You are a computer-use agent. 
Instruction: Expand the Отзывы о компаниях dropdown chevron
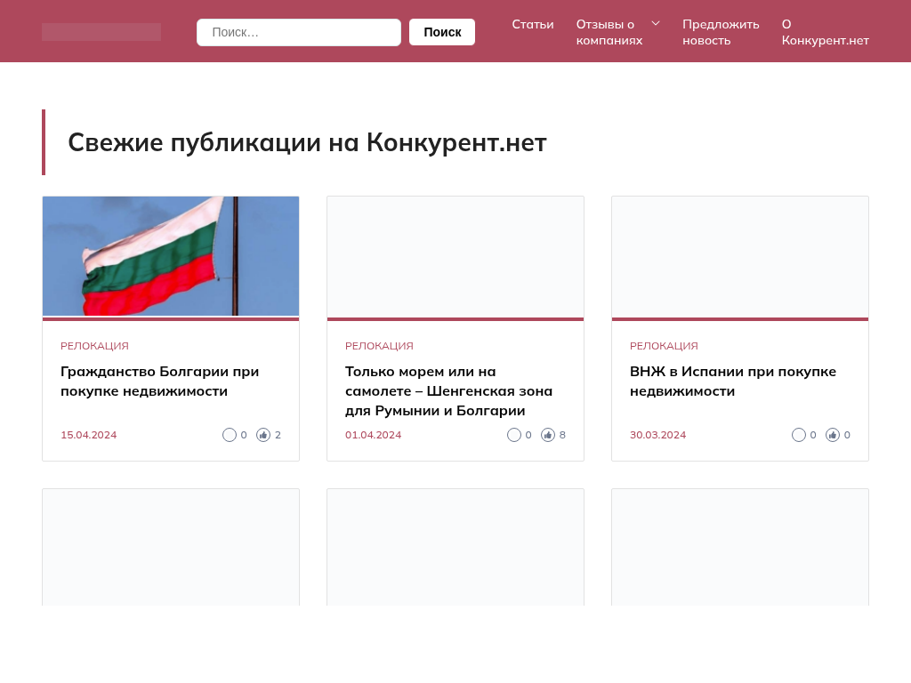(656, 24)
